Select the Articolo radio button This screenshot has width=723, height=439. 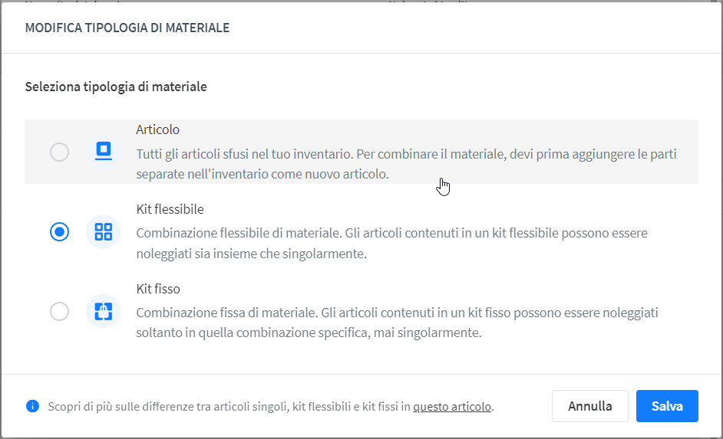pos(59,152)
